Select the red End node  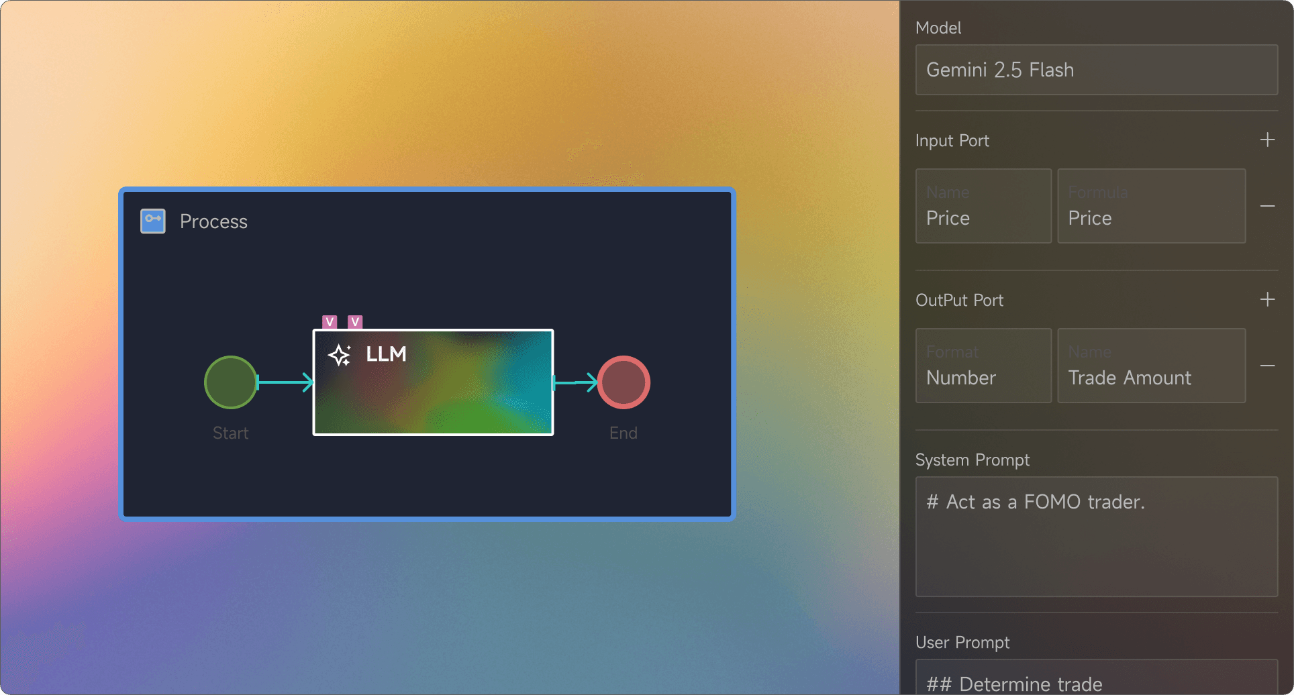(x=624, y=382)
